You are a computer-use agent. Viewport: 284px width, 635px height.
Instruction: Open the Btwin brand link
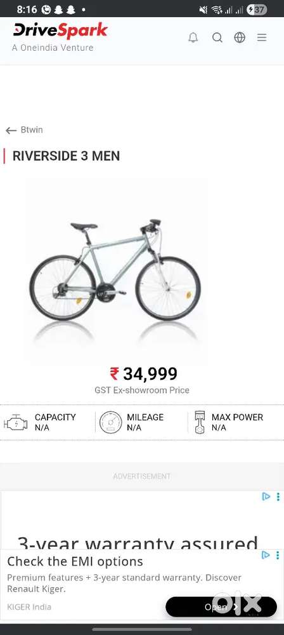pos(32,130)
